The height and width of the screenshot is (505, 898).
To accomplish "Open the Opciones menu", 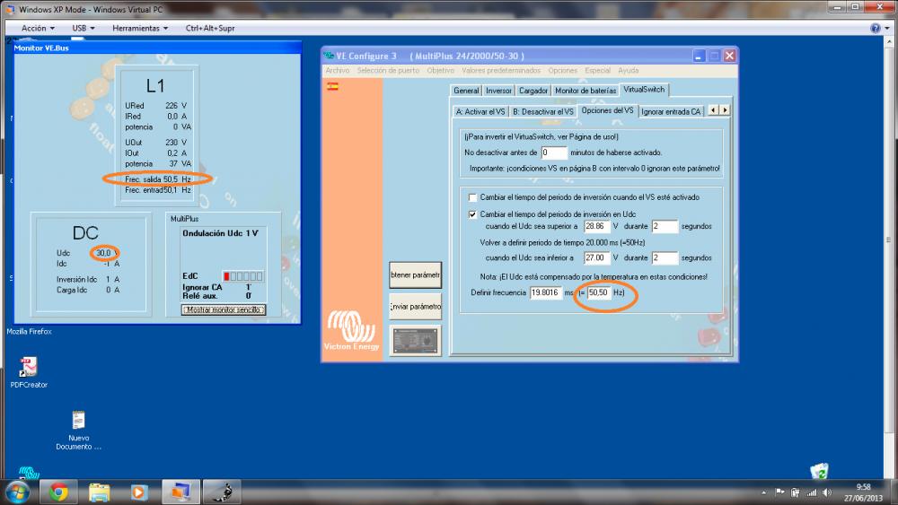I will tap(563, 70).
